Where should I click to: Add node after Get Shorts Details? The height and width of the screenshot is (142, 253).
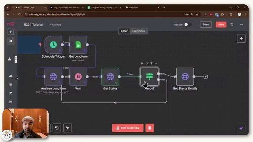pyautogui.click(x=206, y=77)
